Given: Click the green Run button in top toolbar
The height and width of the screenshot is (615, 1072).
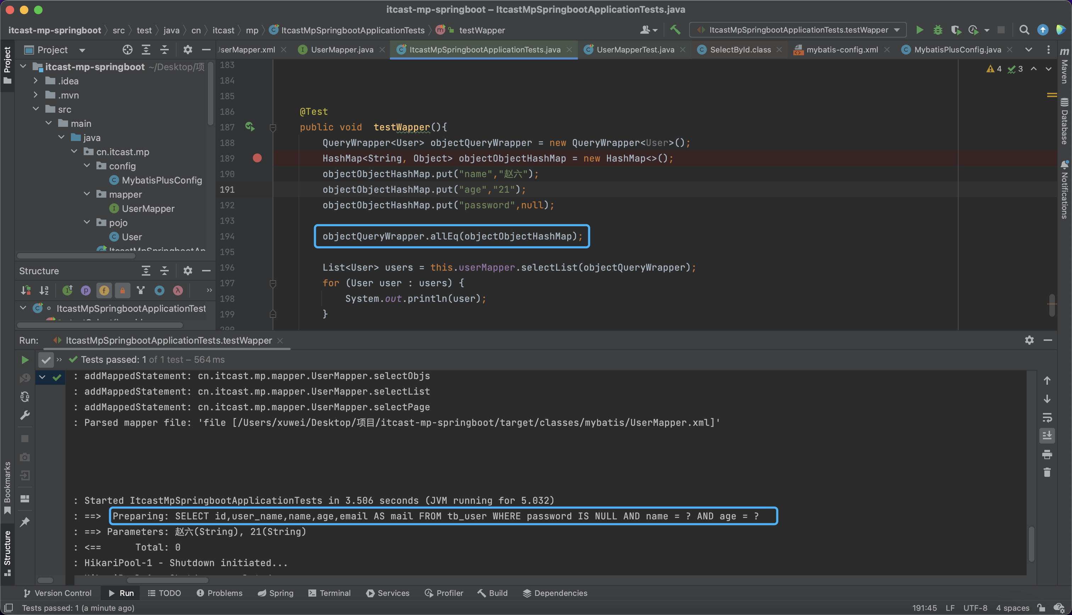Looking at the screenshot, I should 920,30.
